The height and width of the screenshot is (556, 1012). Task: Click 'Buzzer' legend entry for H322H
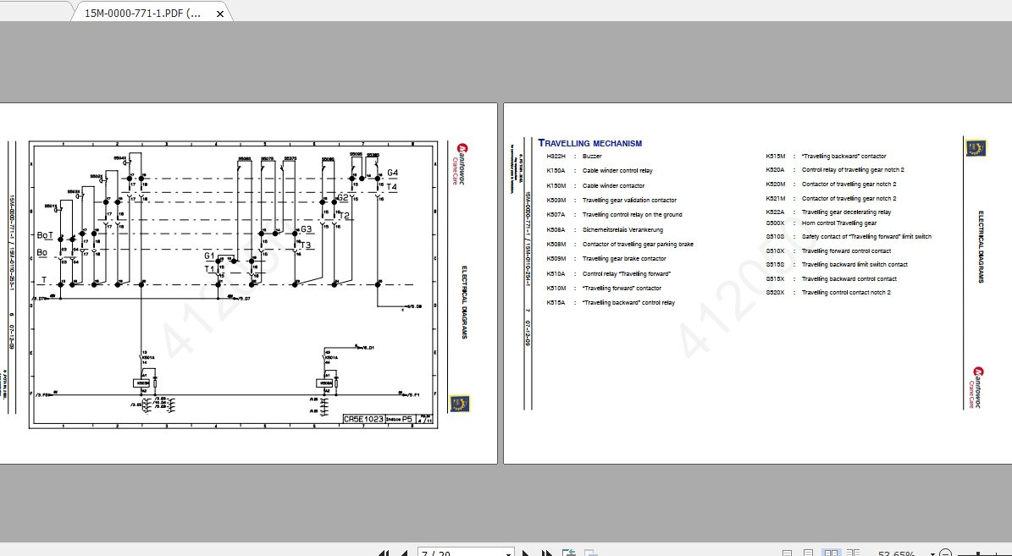coord(592,156)
